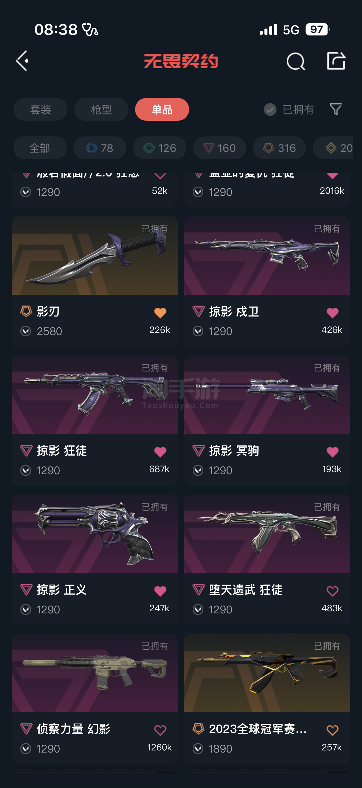Screen dimensions: 362x788
Task: Toggle favorite heart on 堕天遗武 狂徒
Action: [x=332, y=591]
